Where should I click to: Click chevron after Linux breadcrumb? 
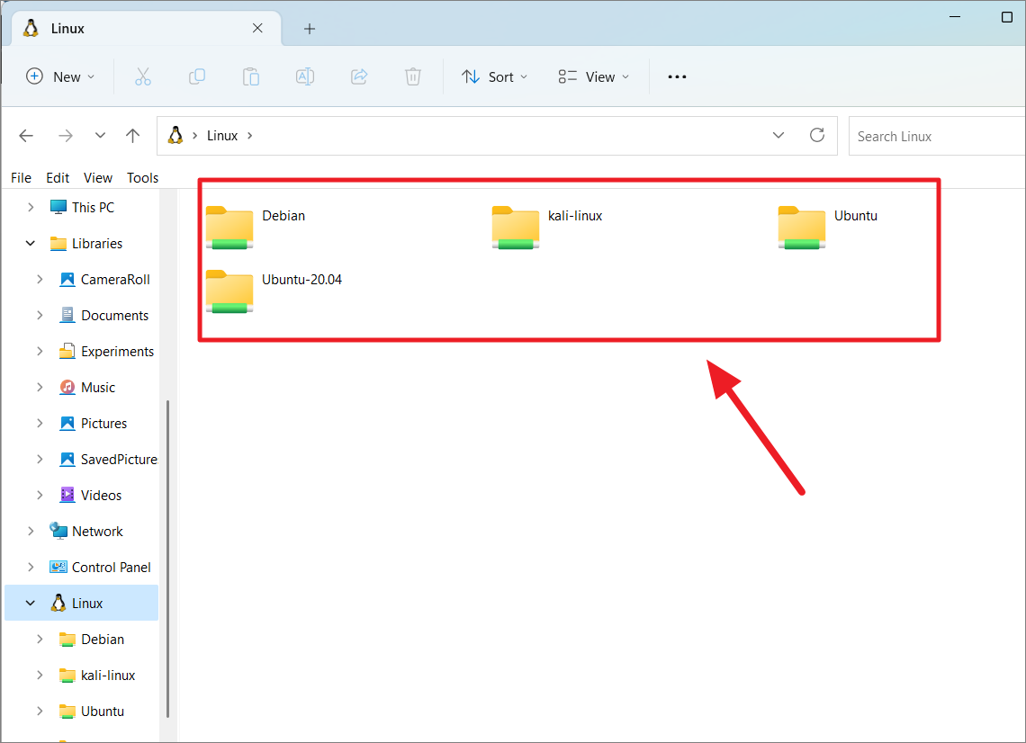coord(250,136)
